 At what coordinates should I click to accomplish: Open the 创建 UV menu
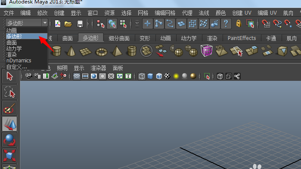242,13
